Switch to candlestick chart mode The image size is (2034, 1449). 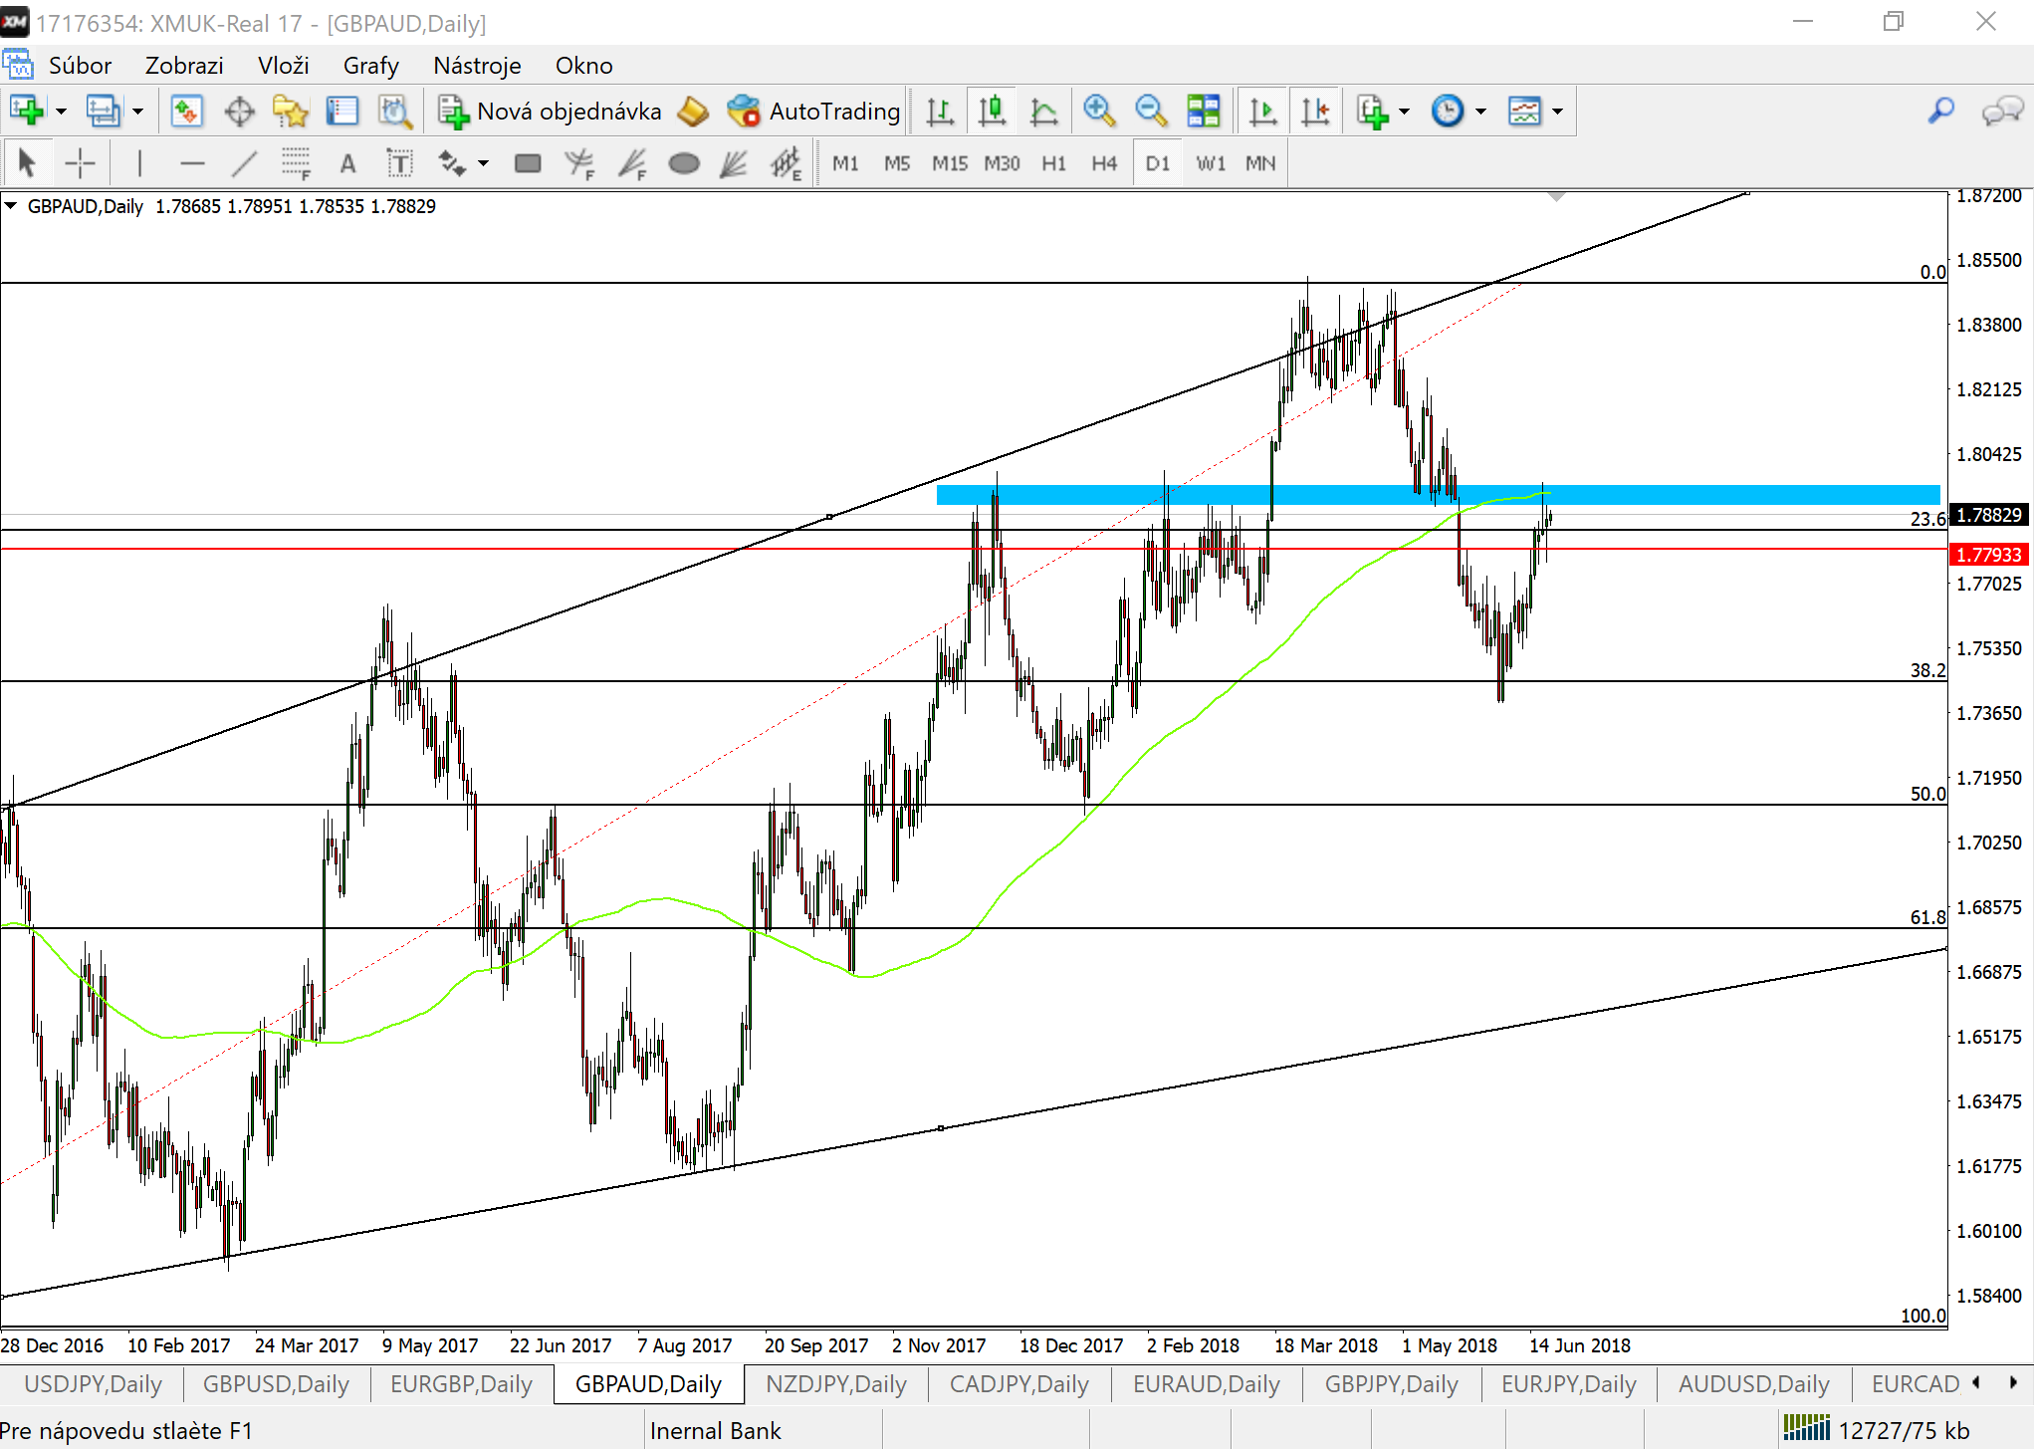[x=992, y=111]
